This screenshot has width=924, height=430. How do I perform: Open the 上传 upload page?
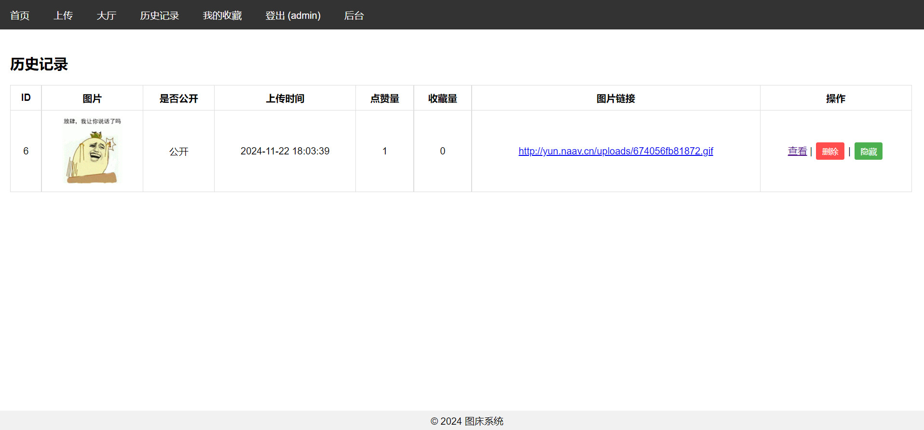tap(63, 15)
